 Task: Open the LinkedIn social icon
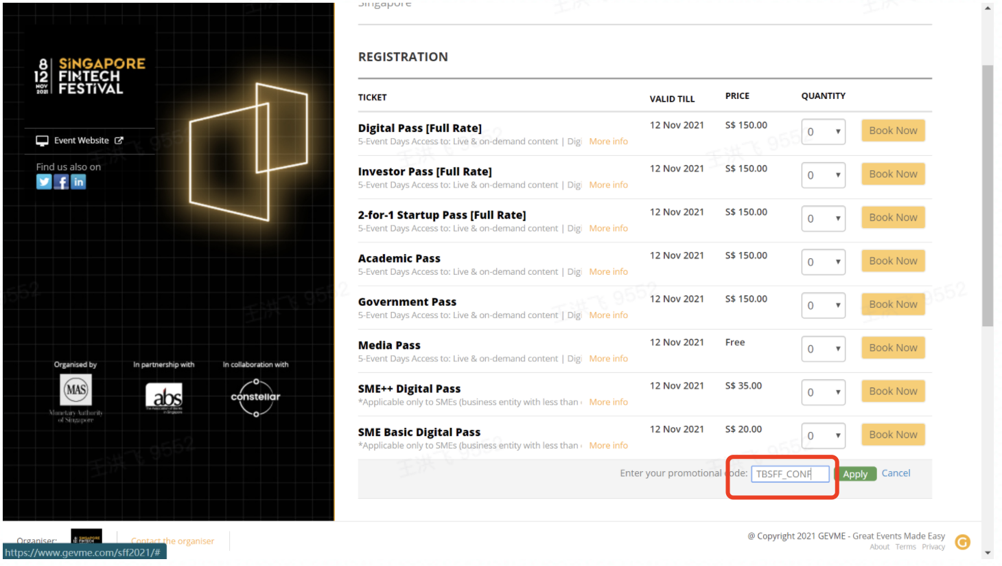pos(78,182)
